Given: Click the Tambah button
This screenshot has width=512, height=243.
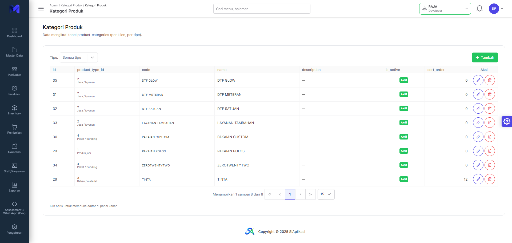Looking at the screenshot, I should tap(485, 58).
